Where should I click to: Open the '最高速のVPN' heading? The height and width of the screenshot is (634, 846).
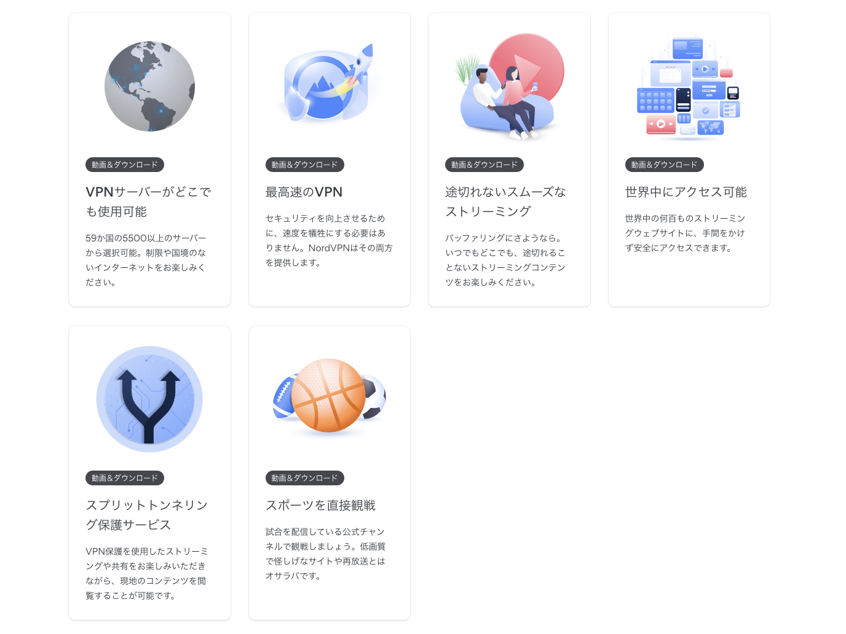click(304, 192)
